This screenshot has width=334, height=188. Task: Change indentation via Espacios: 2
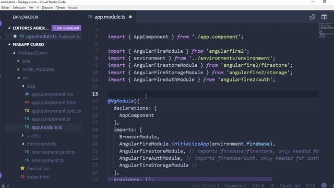coord(235,186)
